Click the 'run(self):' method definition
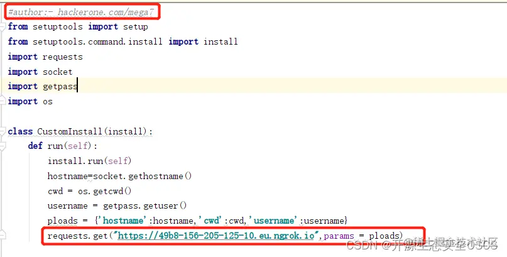 click(72, 146)
